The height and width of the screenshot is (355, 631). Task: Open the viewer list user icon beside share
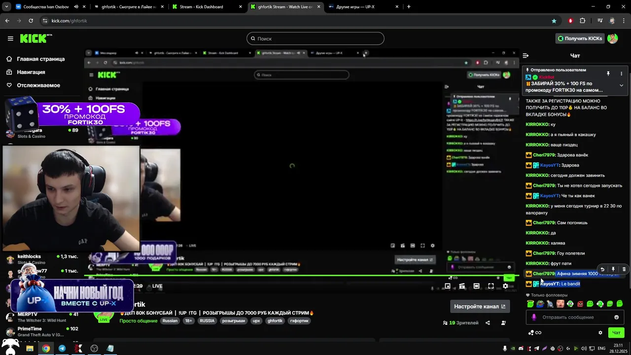503,323
